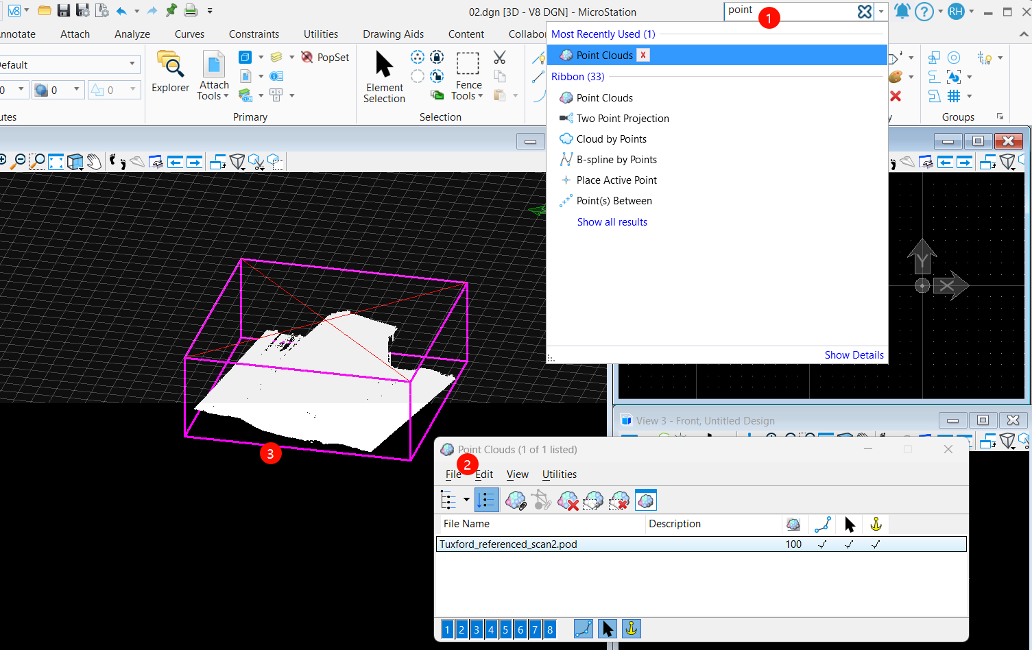Image resolution: width=1032 pixels, height=650 pixels.
Task: Switch to the Constraints ribbon tab
Action: pos(254,34)
